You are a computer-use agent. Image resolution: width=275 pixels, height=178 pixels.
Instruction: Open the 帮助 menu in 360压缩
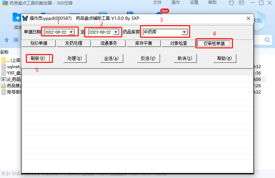212,2
